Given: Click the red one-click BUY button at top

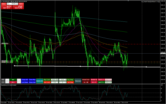Looking at the screenshot, I should pos(21,4).
